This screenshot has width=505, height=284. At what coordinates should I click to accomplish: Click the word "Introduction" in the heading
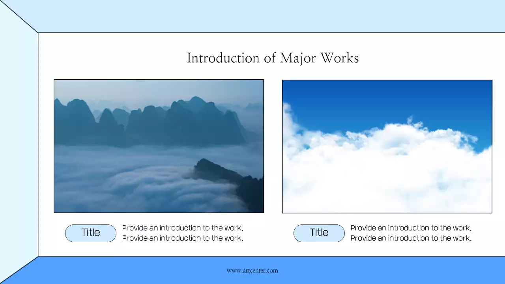click(x=223, y=58)
